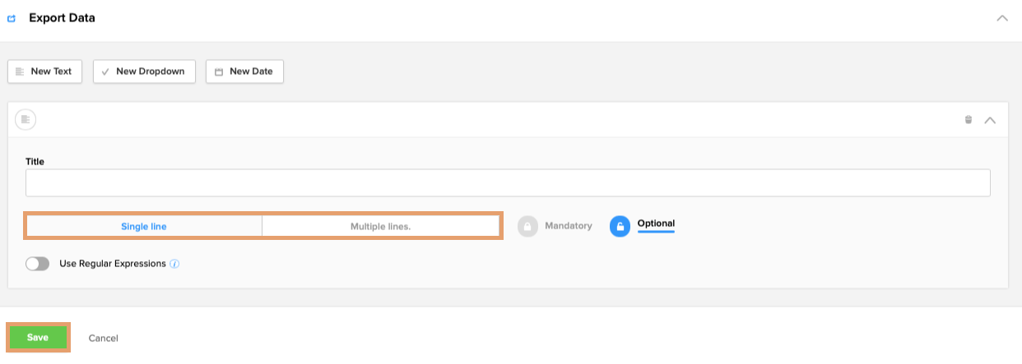Image resolution: width=1022 pixels, height=364 pixels.
Task: Click the Use Regular Expressions label
Action: coord(113,264)
